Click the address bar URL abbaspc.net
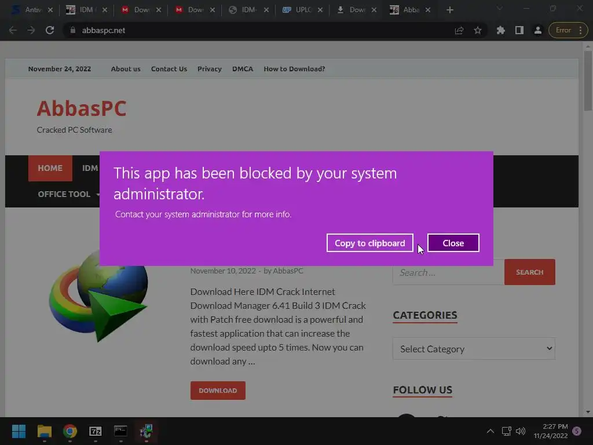 coord(104,30)
